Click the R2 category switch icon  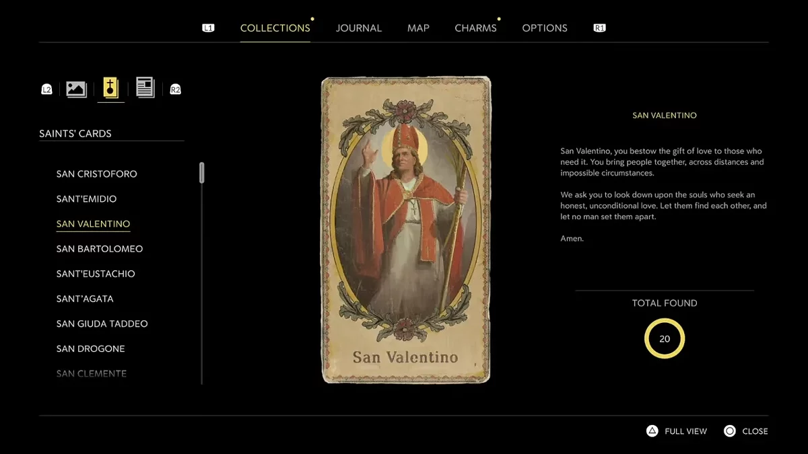point(175,89)
